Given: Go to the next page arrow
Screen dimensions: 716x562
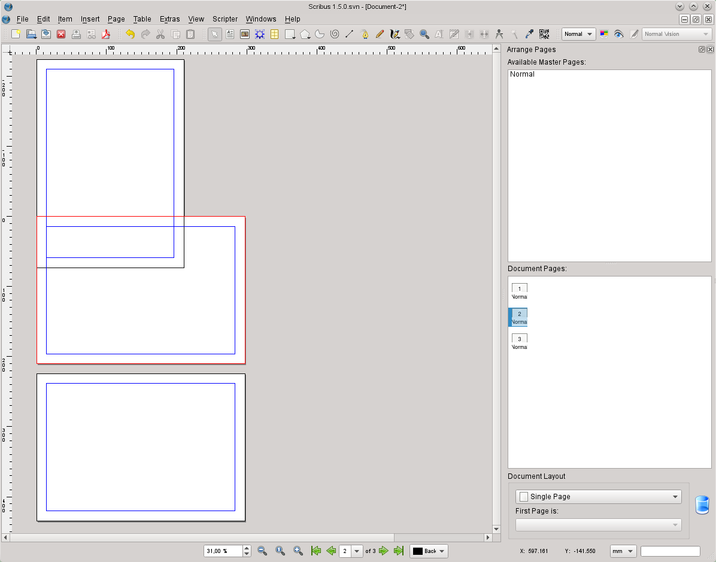Looking at the screenshot, I should pos(384,551).
